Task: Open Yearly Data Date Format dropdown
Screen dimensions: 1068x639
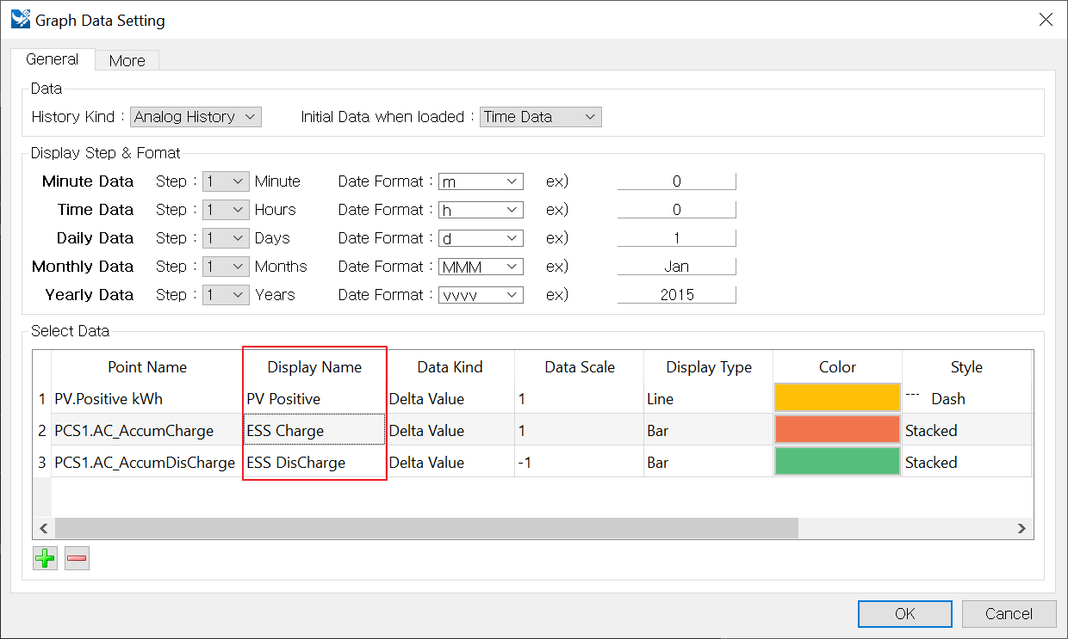Action: coord(481,295)
